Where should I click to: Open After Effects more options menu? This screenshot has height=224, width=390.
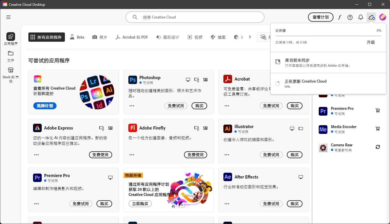[227, 204]
